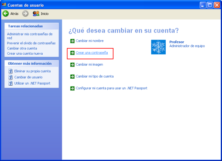Click the help icon beside Eliminar su propia cuenta
The width and height of the screenshot is (222, 161).
pyautogui.click(x=11, y=71)
